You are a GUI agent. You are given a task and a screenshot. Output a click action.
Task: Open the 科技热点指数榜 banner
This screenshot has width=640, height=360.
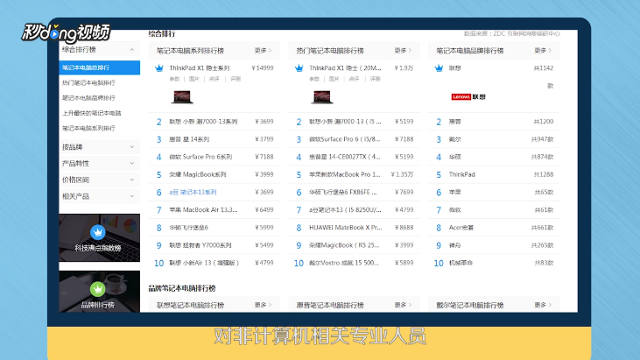click(x=100, y=237)
